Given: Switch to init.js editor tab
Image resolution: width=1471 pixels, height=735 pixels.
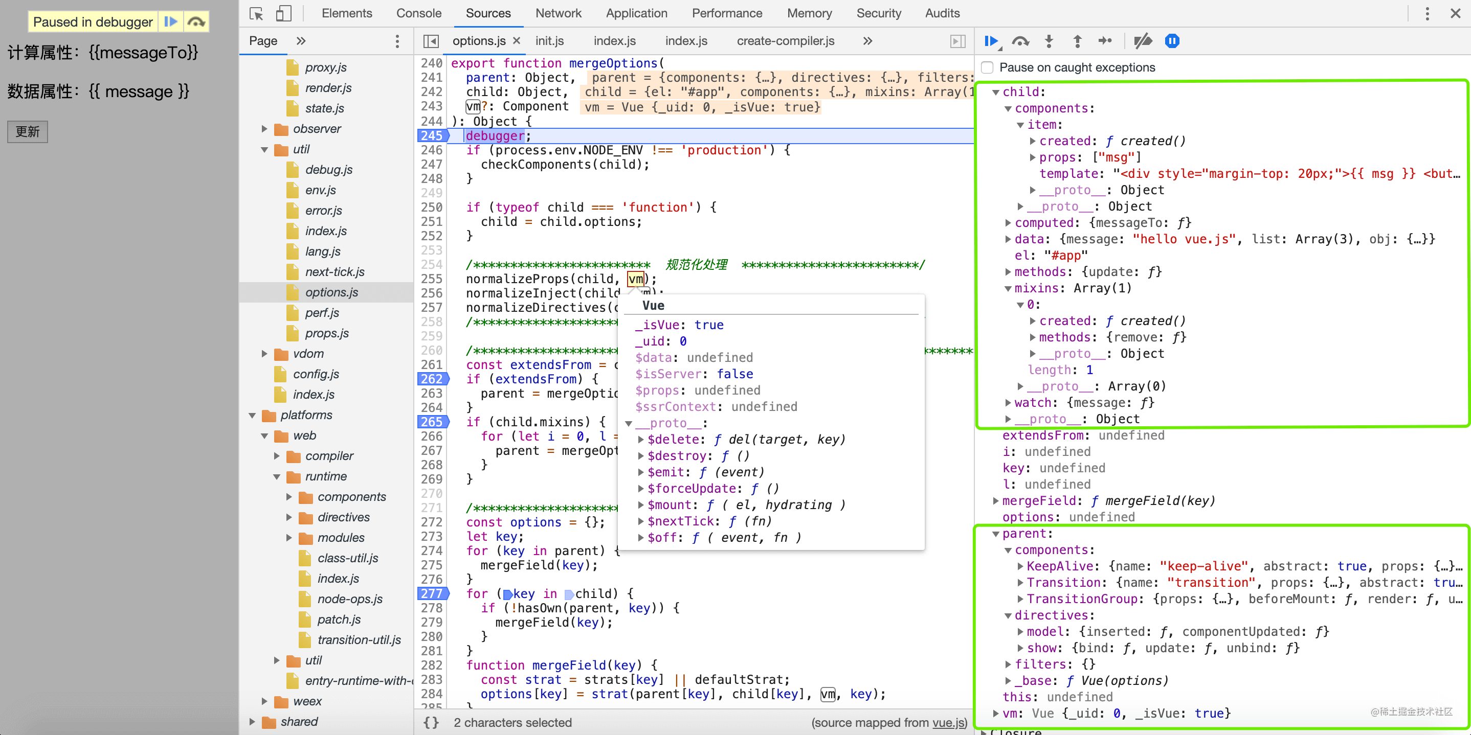Looking at the screenshot, I should tap(549, 41).
